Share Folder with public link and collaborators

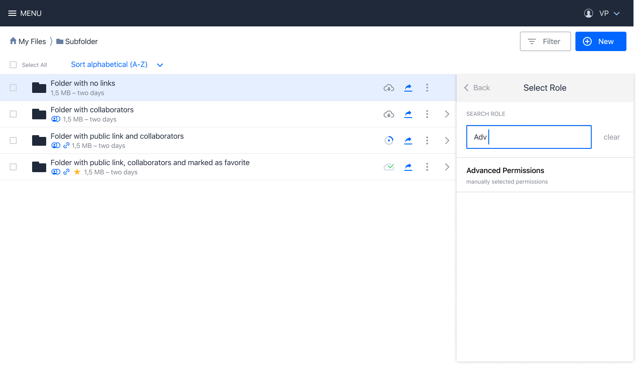(x=408, y=140)
